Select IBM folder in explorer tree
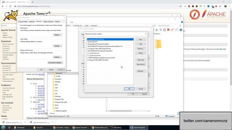The width and height of the screenshot is (232, 130). click(x=56, y=85)
